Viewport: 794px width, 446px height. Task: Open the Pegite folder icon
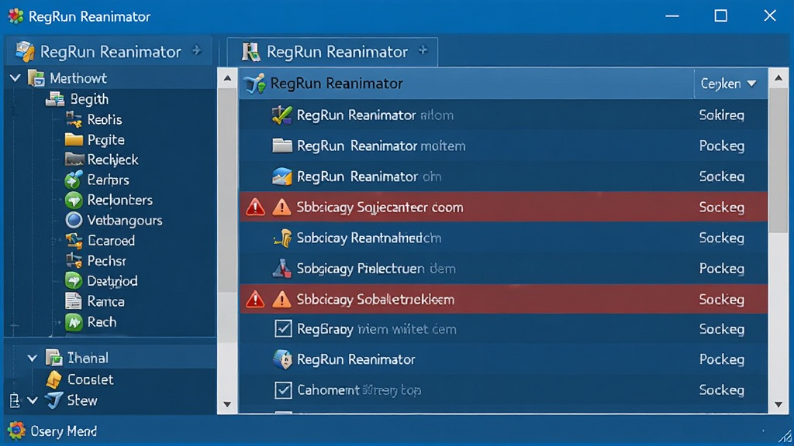point(74,139)
